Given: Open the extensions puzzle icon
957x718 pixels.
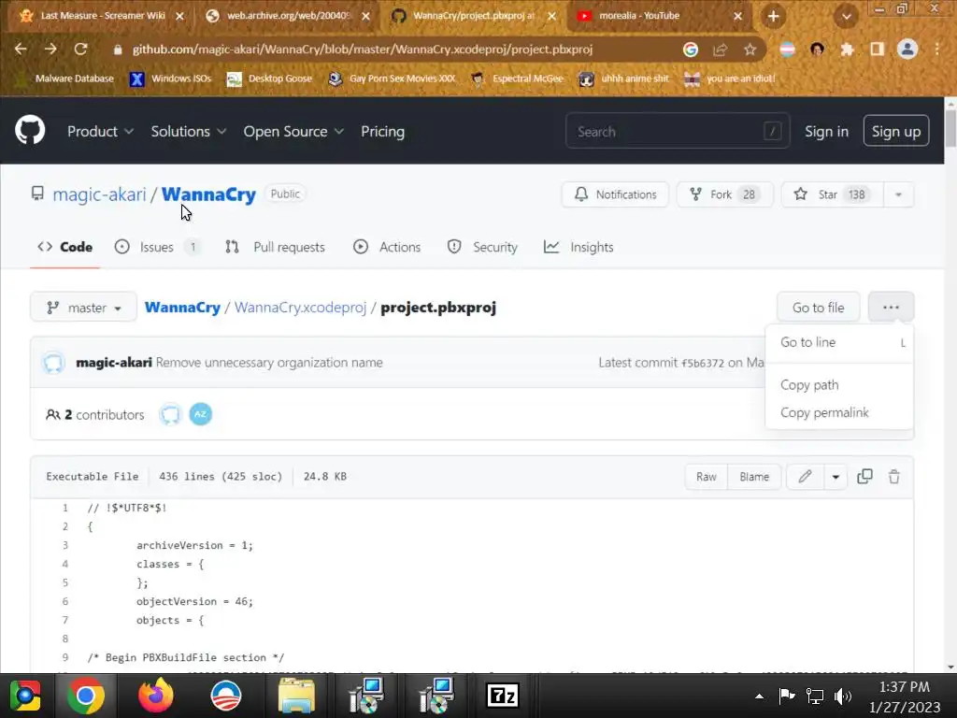Looking at the screenshot, I should [x=847, y=50].
